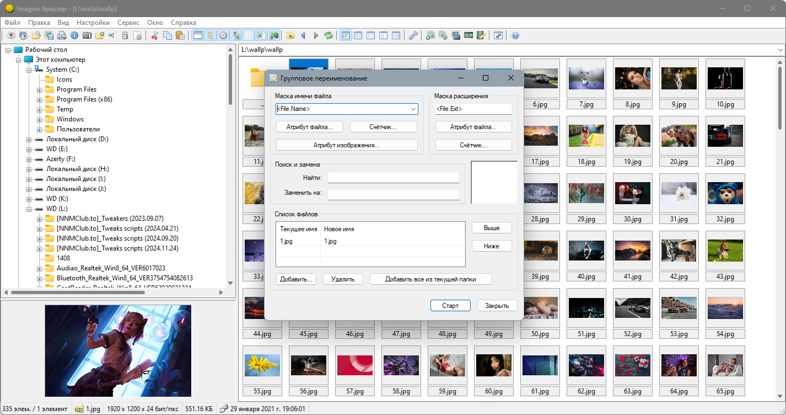Click the Print icon in the toolbar

pyautogui.click(x=62, y=35)
